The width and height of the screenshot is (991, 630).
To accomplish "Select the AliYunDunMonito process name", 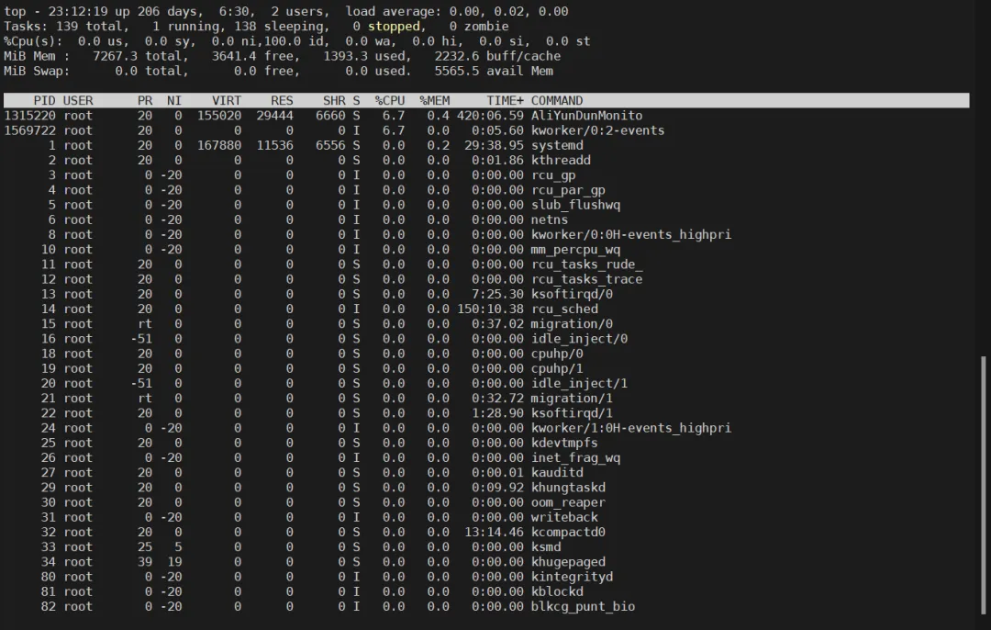I will pos(586,116).
